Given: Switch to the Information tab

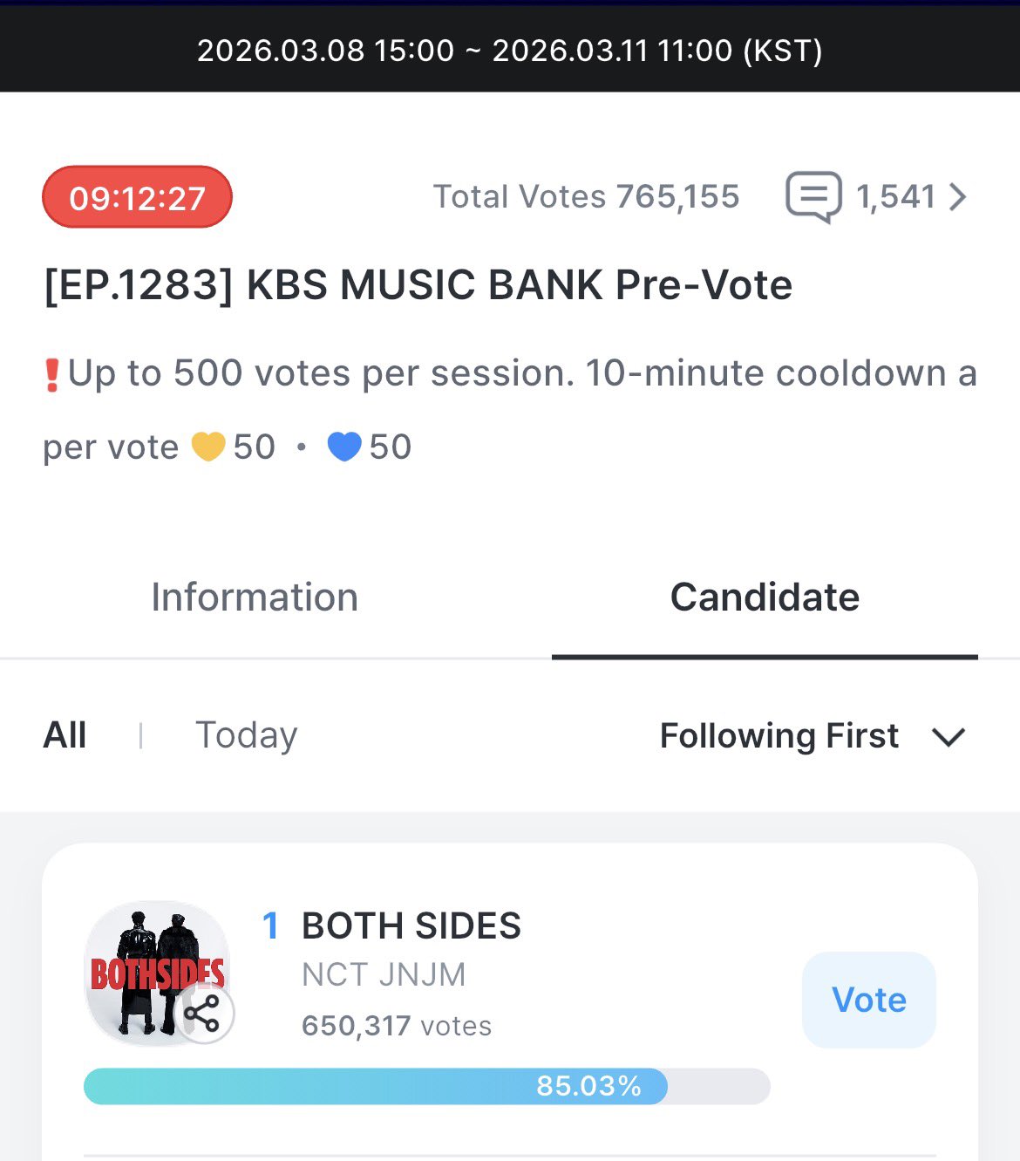Looking at the screenshot, I should [255, 598].
